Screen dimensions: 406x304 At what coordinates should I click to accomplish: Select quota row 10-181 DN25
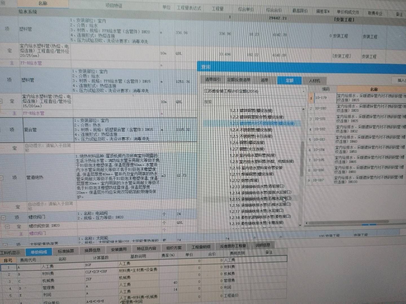[357, 119]
